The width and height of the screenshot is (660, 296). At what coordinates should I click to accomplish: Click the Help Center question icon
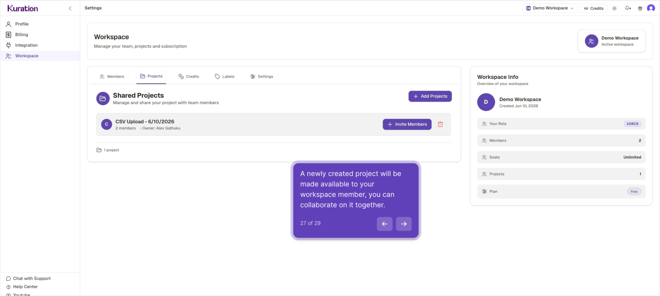pyautogui.click(x=8, y=287)
